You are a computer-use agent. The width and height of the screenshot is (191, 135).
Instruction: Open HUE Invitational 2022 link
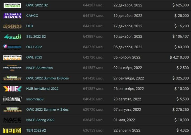point(42,89)
